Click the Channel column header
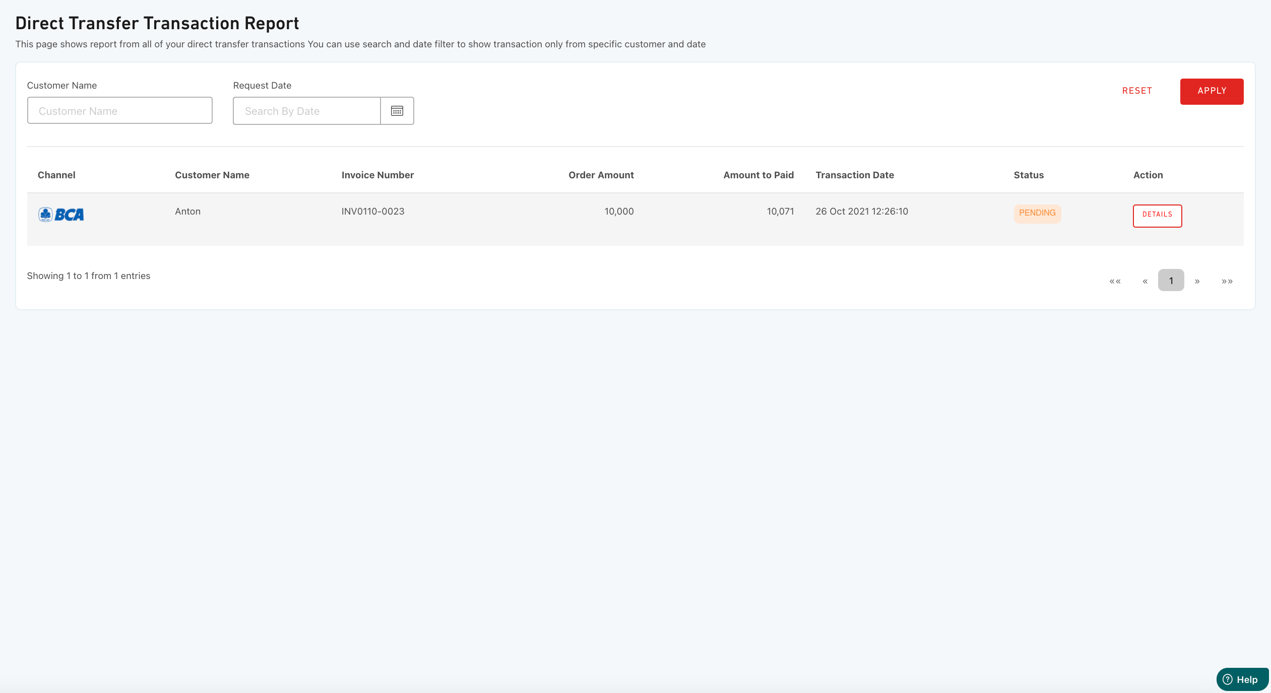 pos(56,175)
